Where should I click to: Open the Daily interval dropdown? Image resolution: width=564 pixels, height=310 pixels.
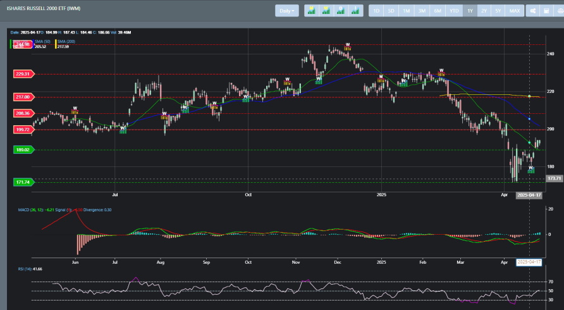point(286,11)
